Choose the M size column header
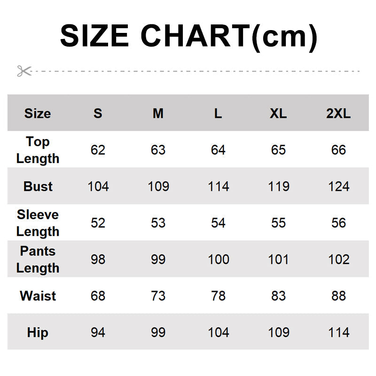 (x=158, y=113)
